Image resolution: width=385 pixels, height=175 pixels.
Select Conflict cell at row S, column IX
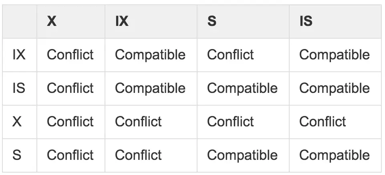click(139, 155)
